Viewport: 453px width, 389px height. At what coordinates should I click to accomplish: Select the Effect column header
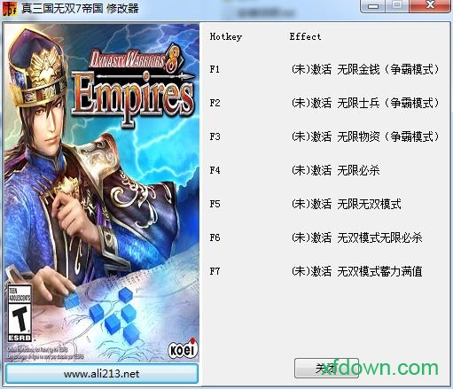point(305,36)
